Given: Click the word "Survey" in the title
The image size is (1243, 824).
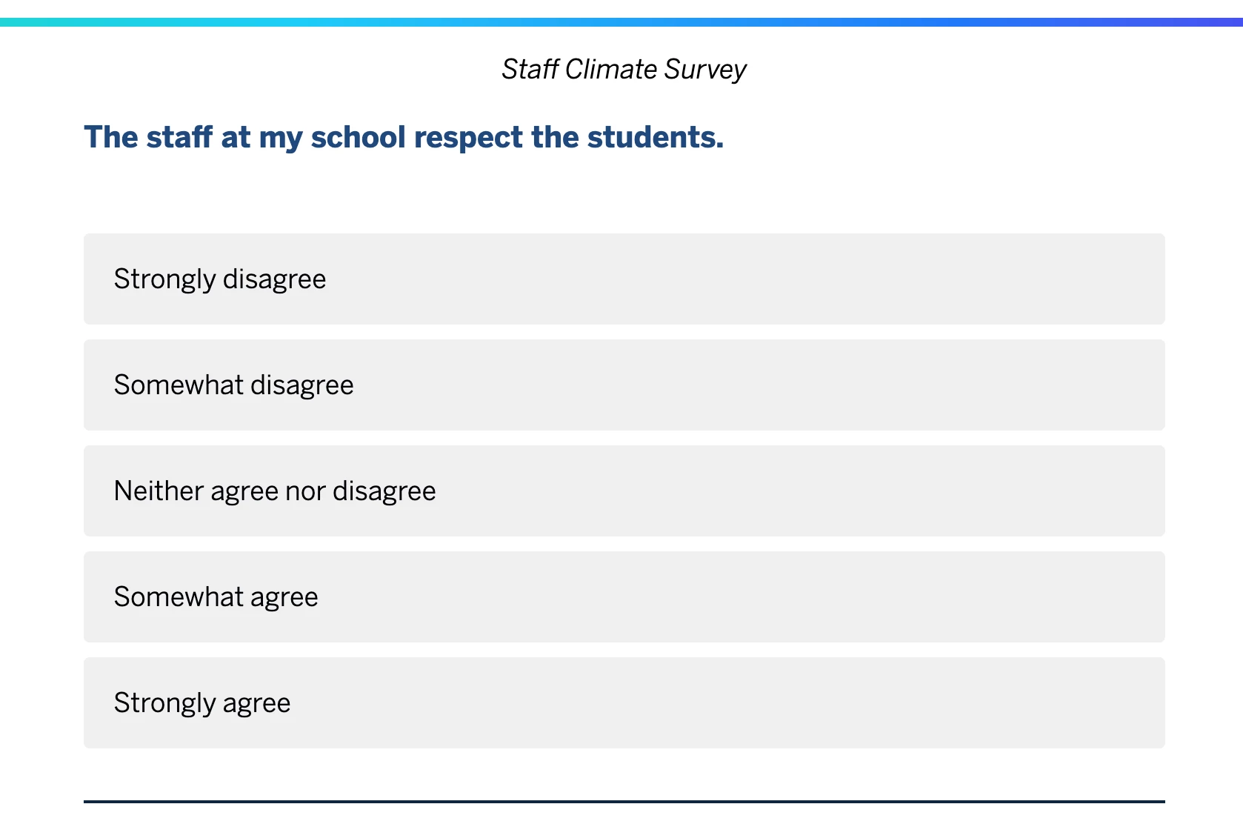Looking at the screenshot, I should tap(705, 70).
